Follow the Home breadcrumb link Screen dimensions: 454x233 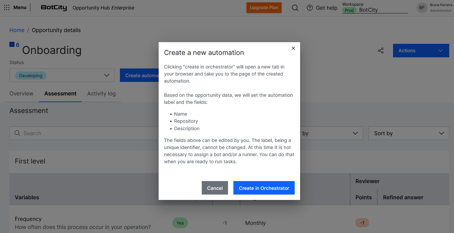coord(17,30)
